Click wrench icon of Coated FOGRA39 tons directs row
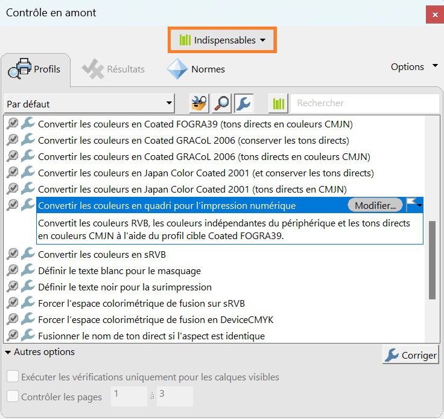 [x=28, y=124]
